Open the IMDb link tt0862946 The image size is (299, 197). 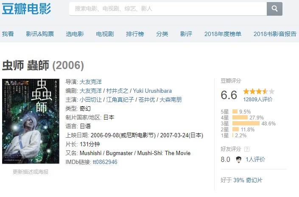point(105,162)
